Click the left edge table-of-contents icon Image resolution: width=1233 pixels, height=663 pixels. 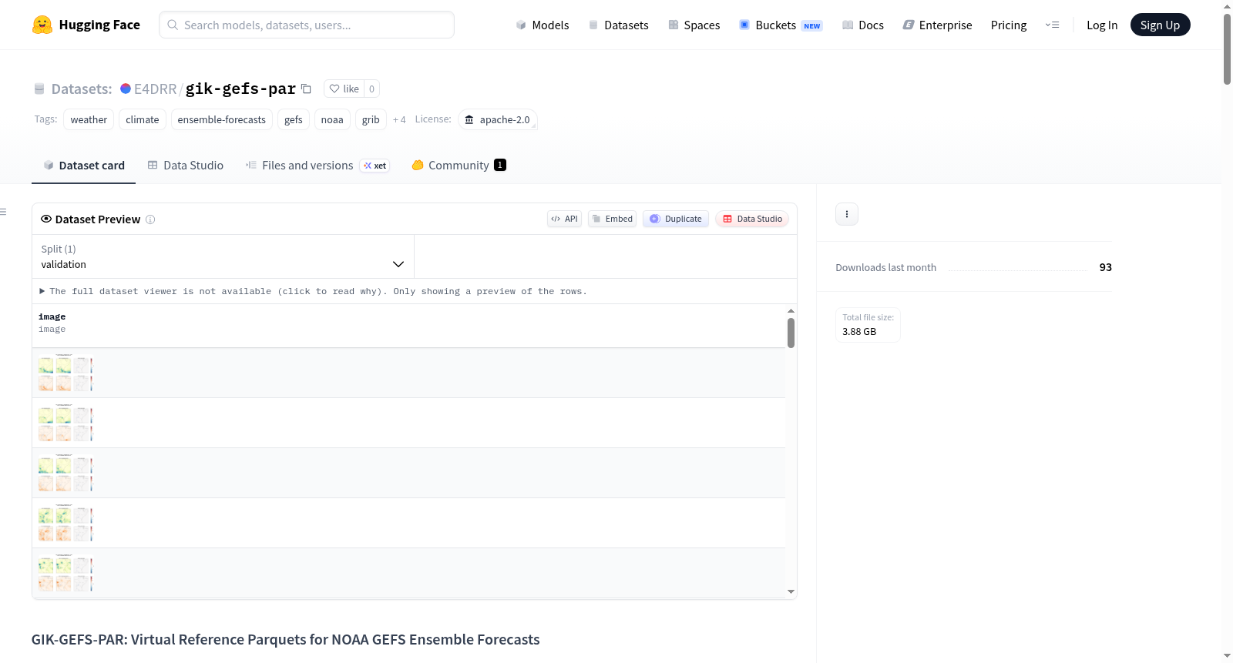pyautogui.click(x=4, y=212)
